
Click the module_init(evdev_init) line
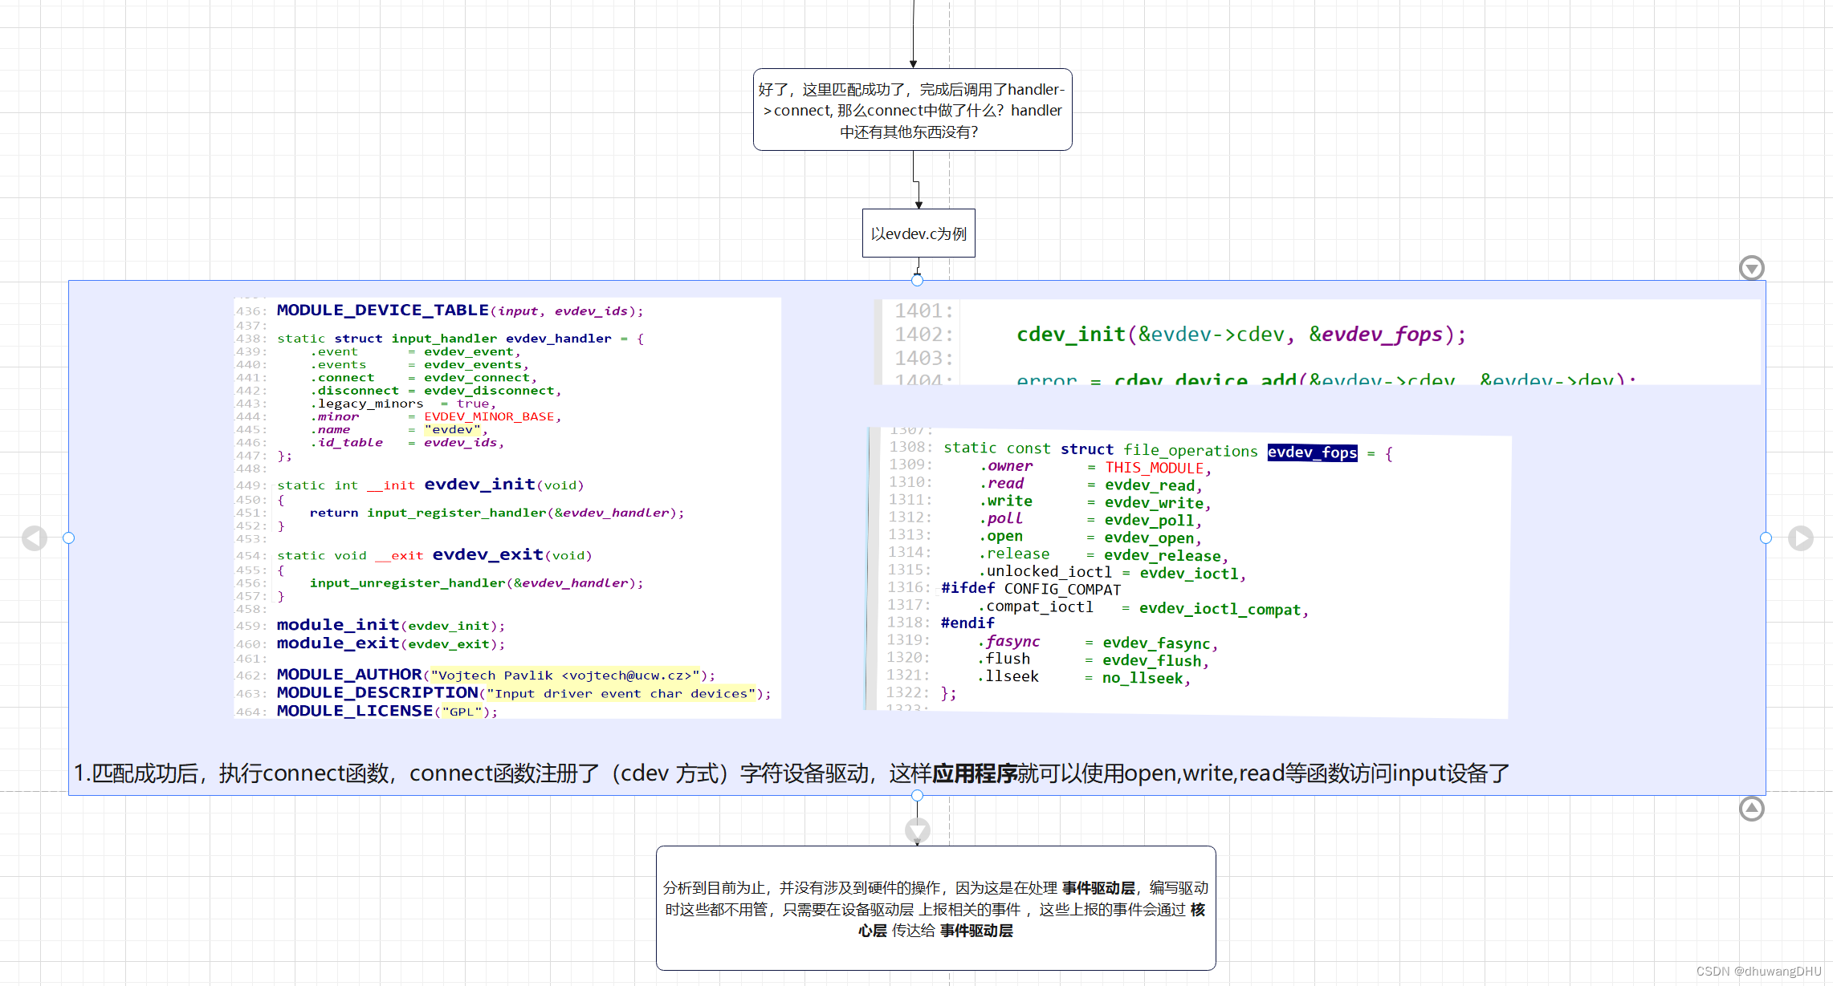(391, 625)
